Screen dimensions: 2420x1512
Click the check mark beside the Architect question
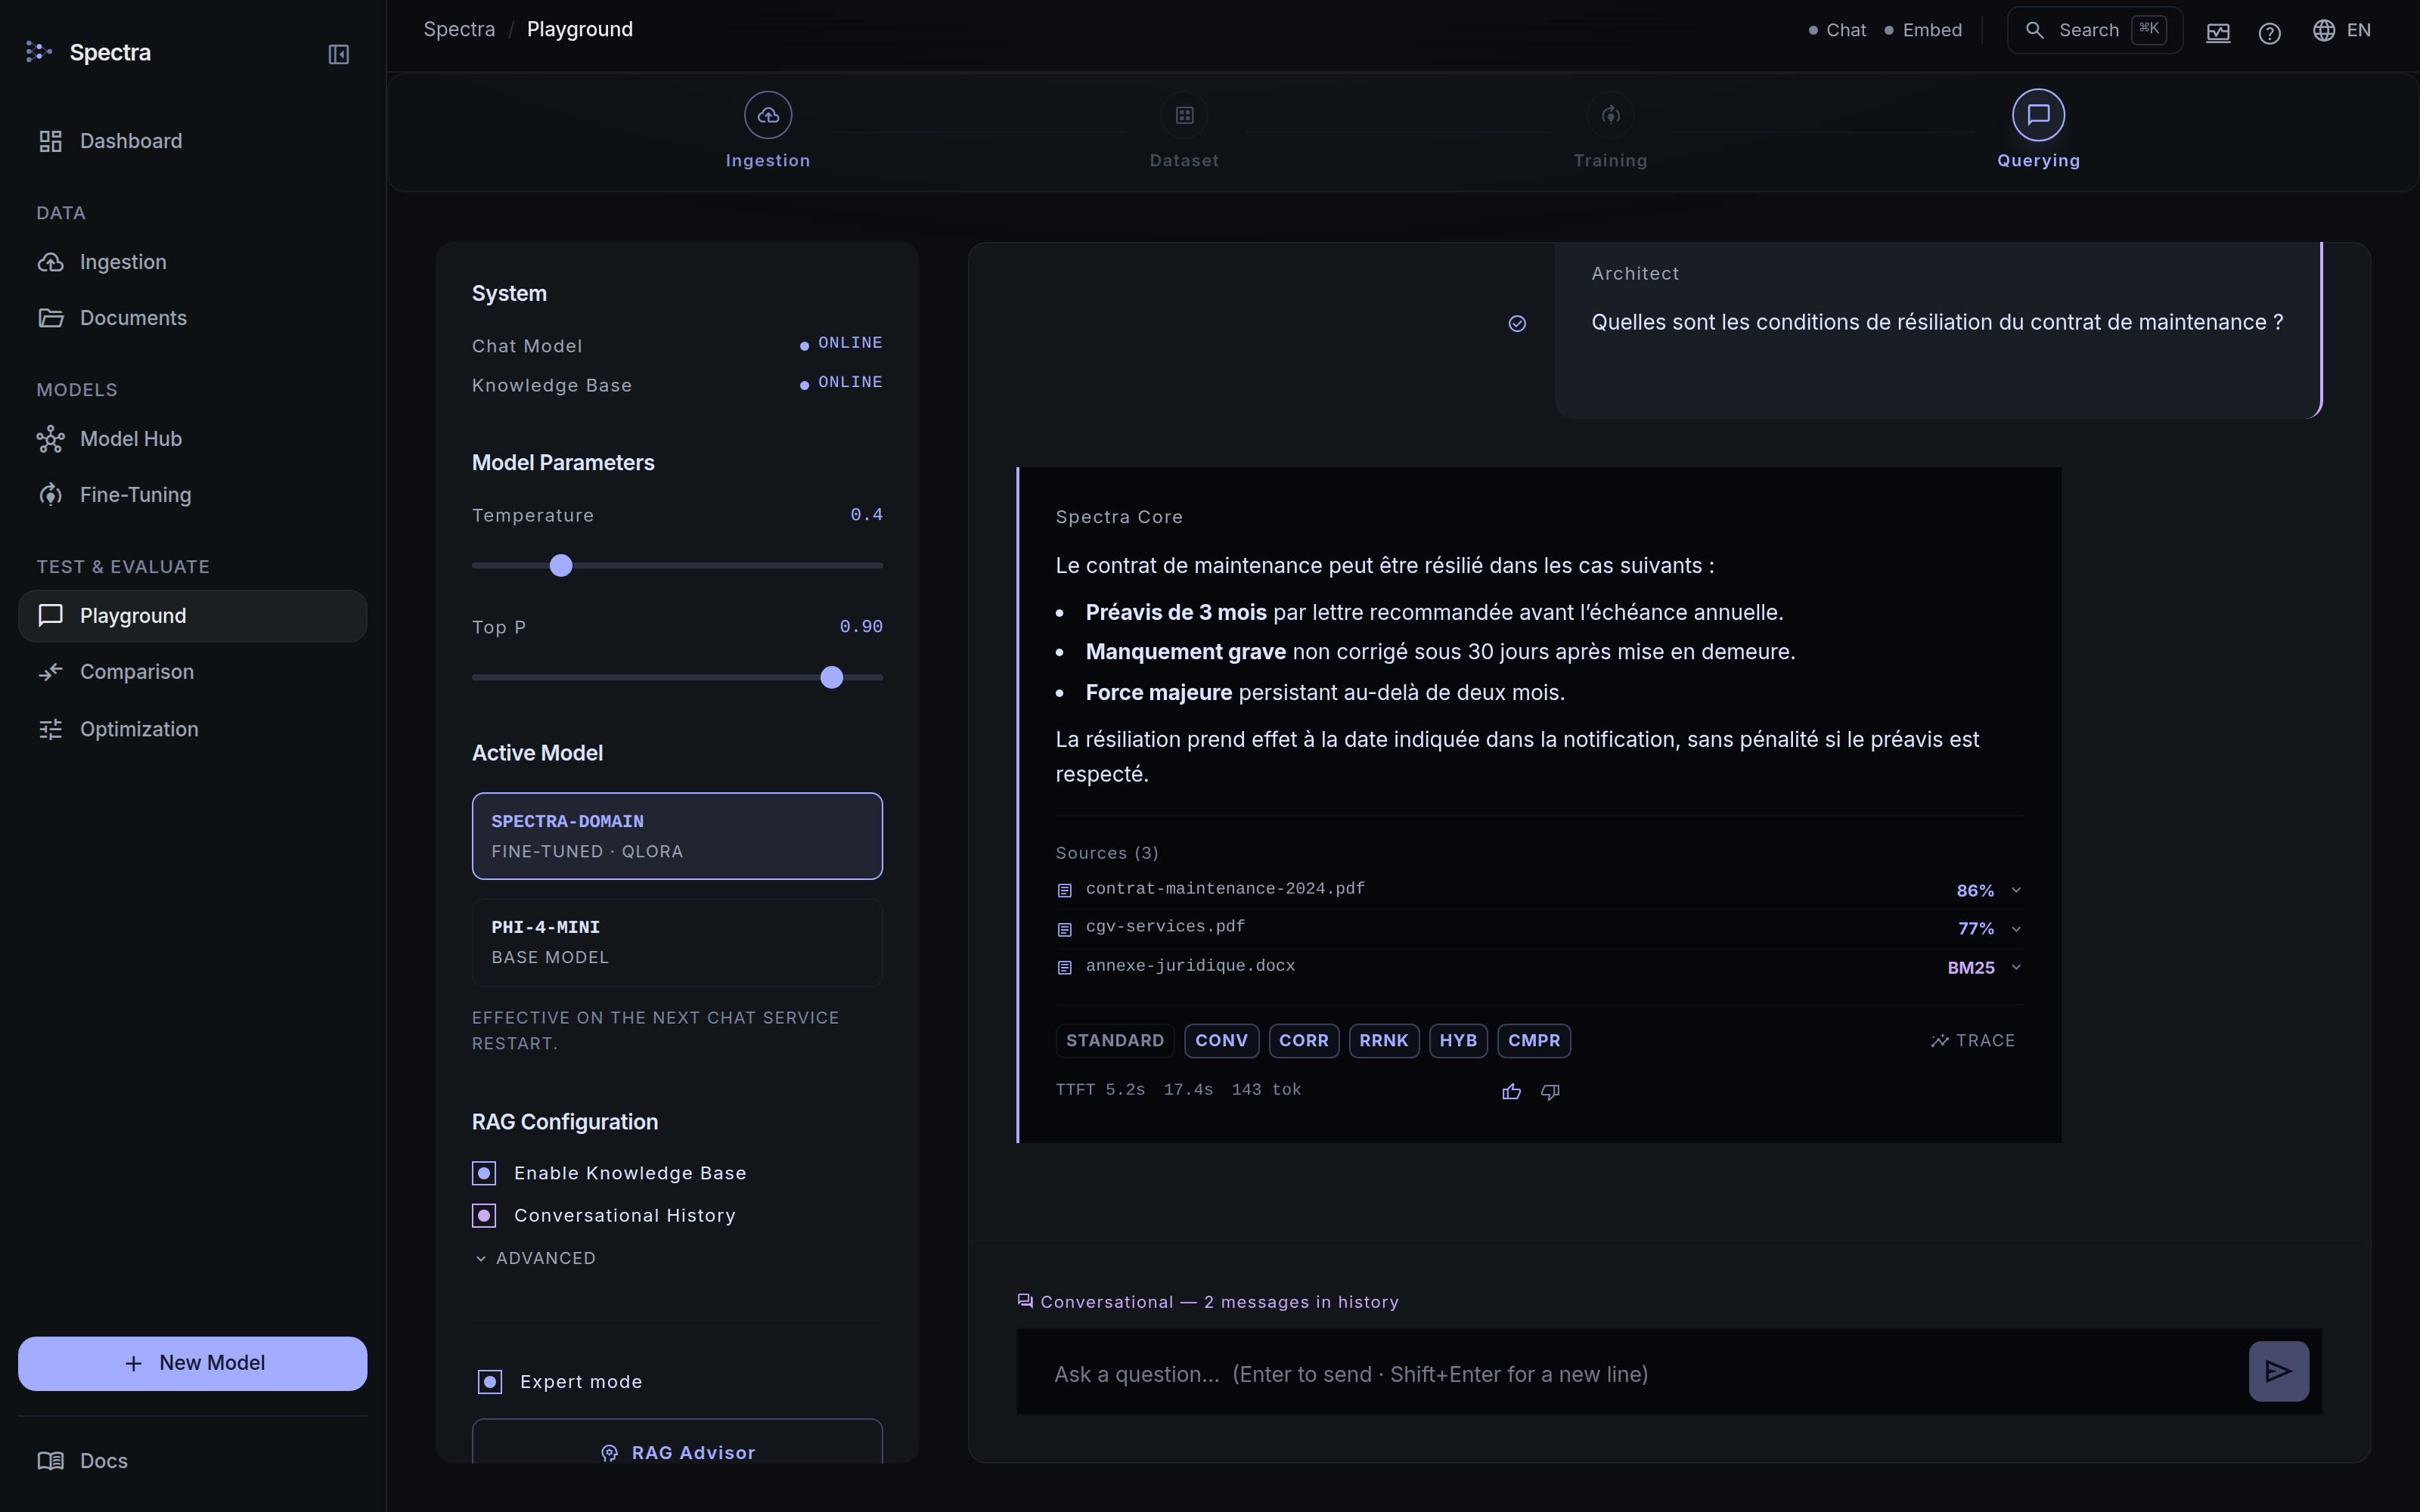(1517, 323)
